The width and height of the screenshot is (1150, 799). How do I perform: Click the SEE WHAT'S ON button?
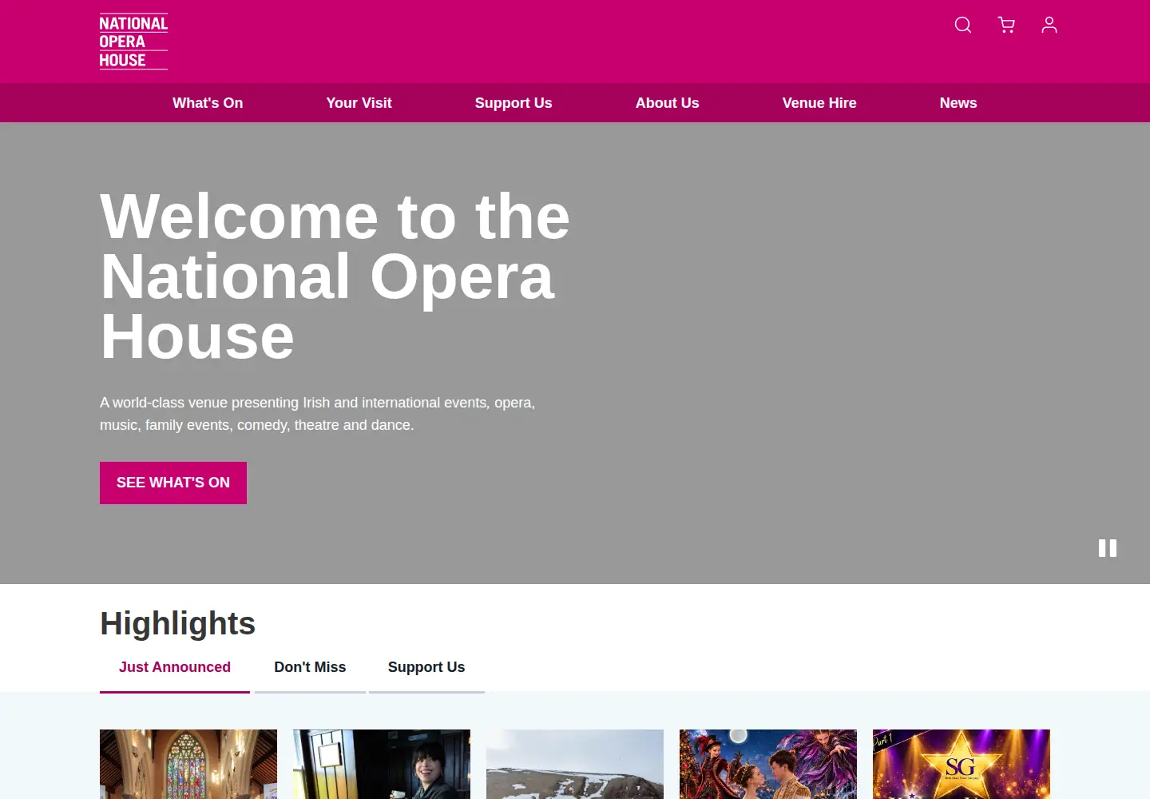173,483
